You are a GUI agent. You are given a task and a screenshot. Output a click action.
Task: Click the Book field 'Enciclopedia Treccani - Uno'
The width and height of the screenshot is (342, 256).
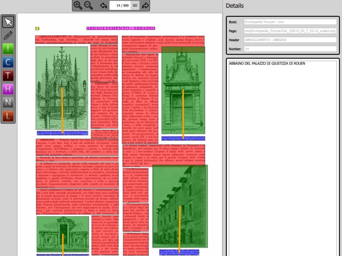coord(290,22)
